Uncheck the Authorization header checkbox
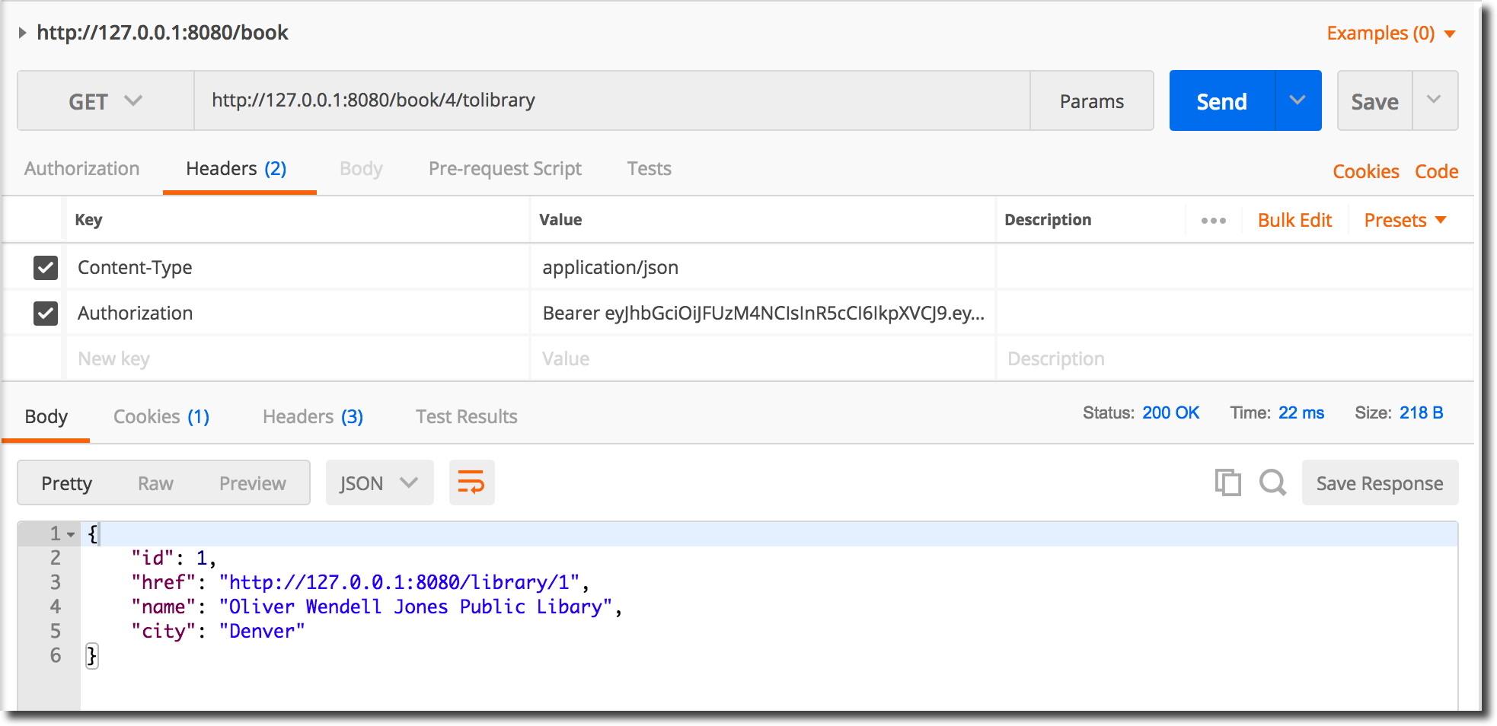The width and height of the screenshot is (1497, 726). point(46,313)
